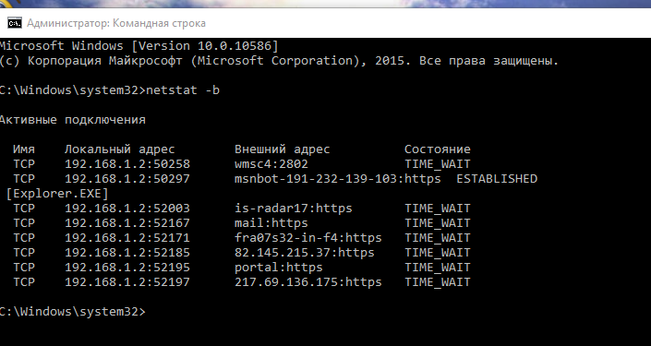Click local address 192.168.1.2:52195
Screen dimensions: 651x346
pyautogui.click(x=127, y=268)
